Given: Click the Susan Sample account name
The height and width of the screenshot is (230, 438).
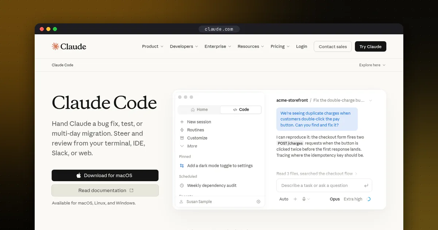Looking at the screenshot, I should [199, 202].
